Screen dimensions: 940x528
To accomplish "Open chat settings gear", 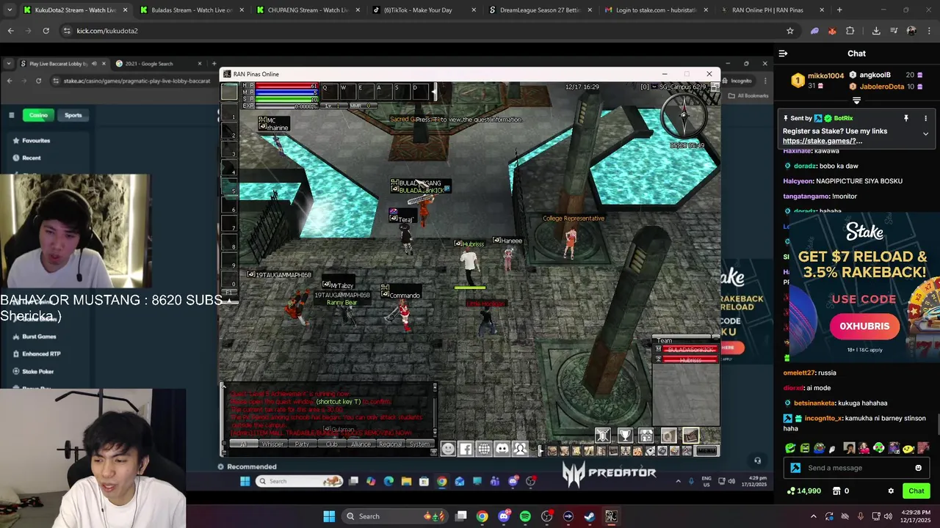I will point(891,491).
